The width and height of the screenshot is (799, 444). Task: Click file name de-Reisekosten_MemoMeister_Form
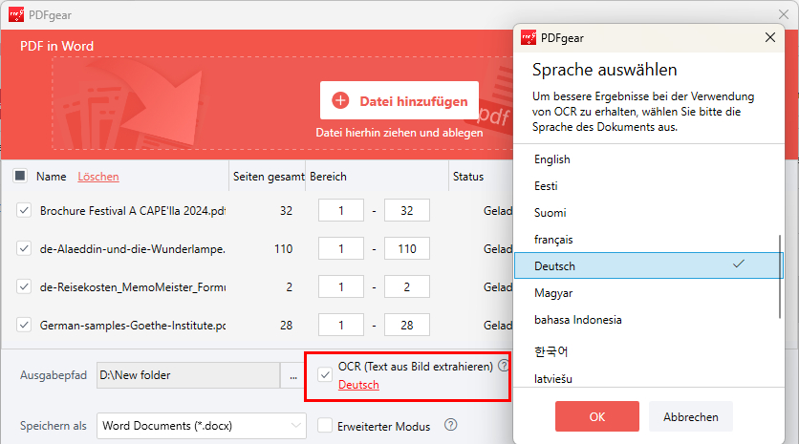(133, 286)
